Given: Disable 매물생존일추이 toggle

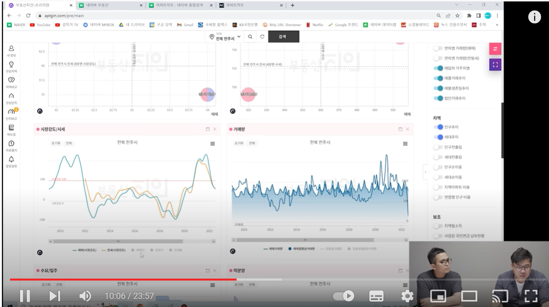Looking at the screenshot, I should (x=438, y=89).
